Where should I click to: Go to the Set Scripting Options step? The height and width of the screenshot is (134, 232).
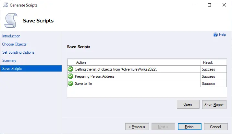[x=18, y=52]
